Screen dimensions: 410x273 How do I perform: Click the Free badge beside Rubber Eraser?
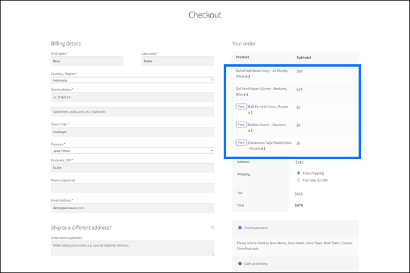coord(241,125)
